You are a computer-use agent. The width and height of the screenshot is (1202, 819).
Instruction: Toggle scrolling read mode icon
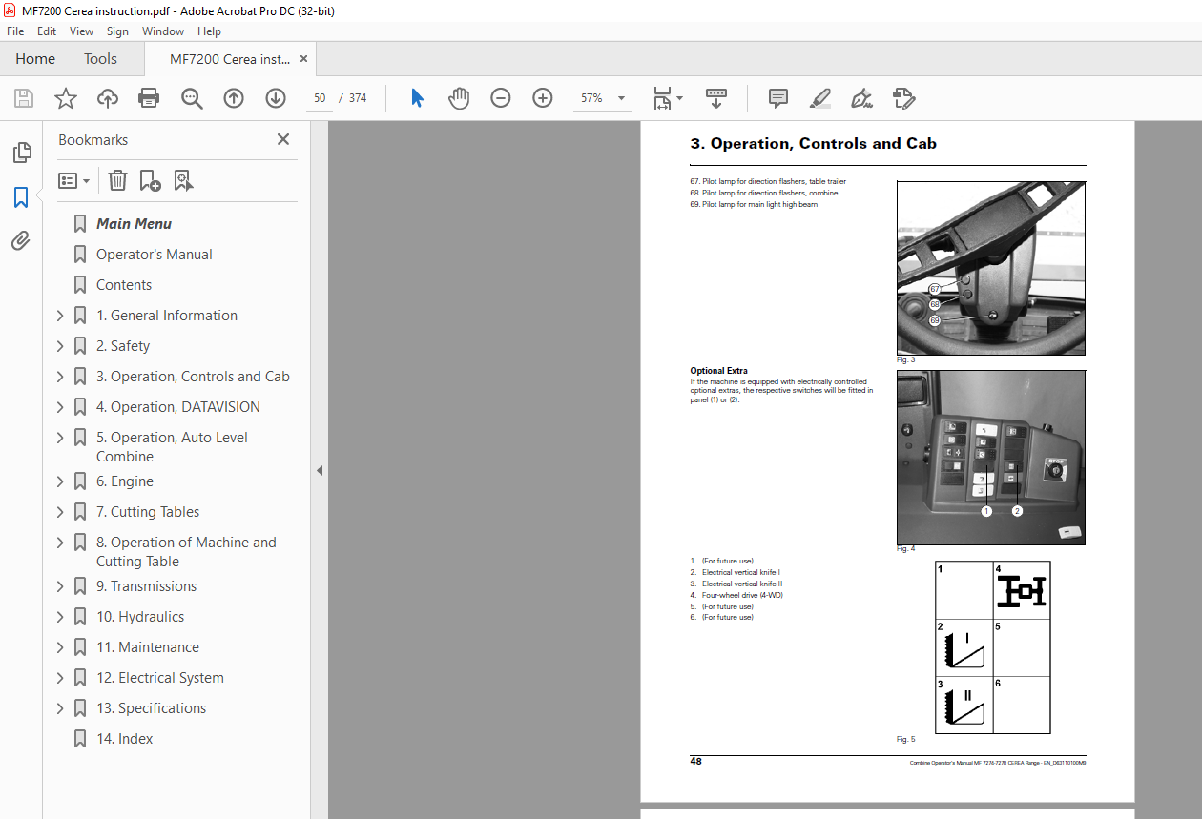[x=716, y=98]
